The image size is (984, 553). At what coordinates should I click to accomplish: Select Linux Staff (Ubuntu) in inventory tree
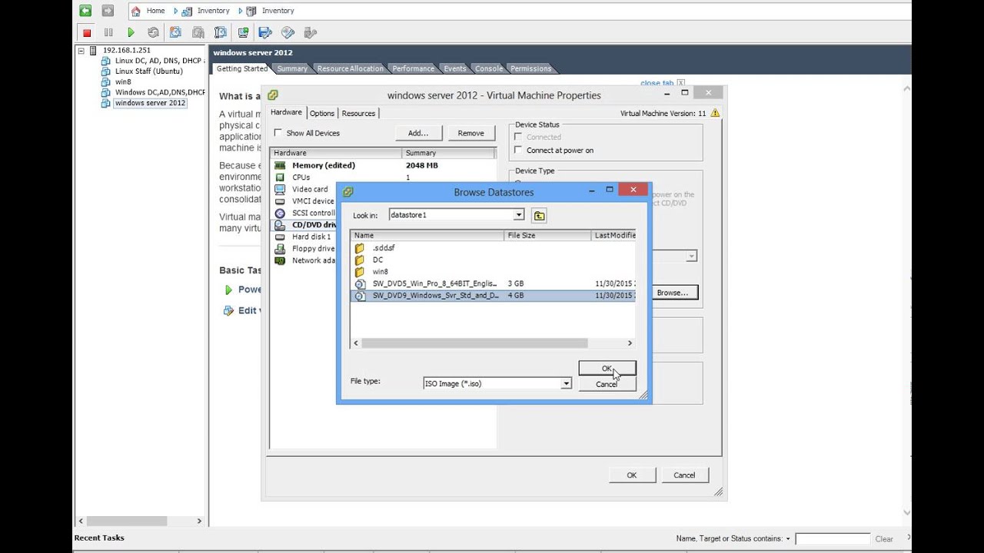(149, 71)
